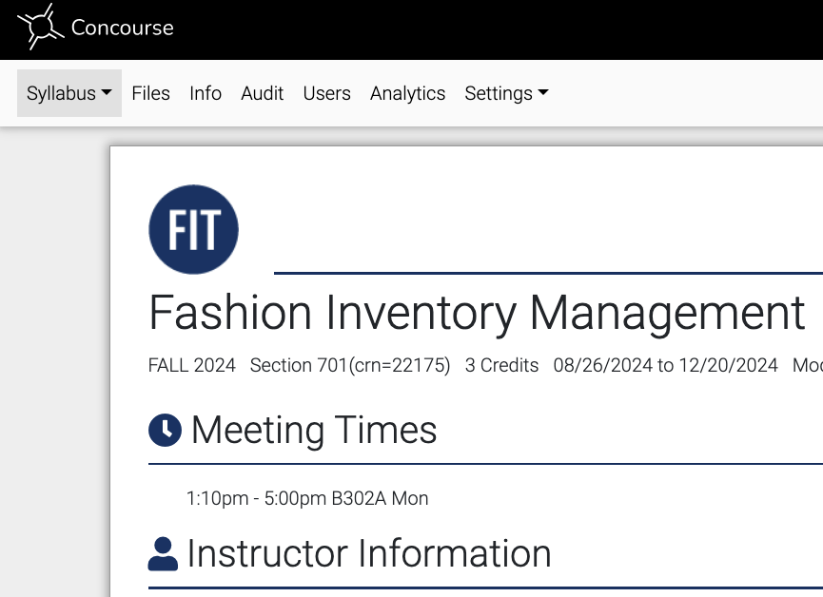Screen dimensions: 823x597
Task: Click the clock icon beside Meeting Times
Action: tap(165, 431)
